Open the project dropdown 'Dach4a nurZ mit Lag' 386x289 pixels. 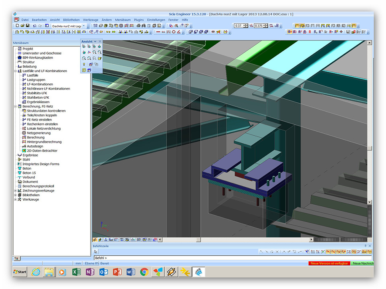[x=84, y=26]
